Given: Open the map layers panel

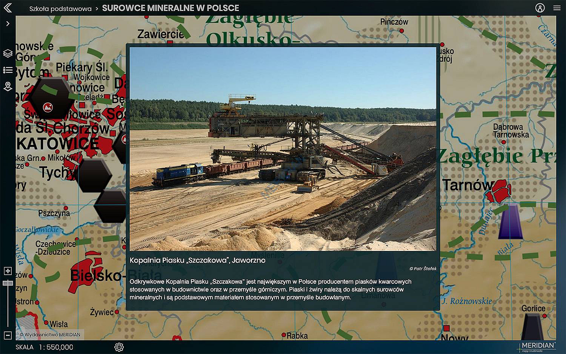Looking at the screenshot, I should tap(8, 53).
